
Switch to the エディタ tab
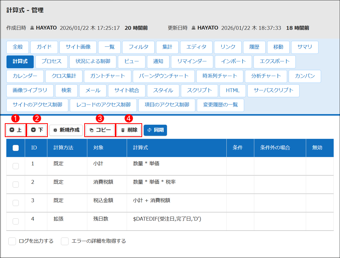196,47
